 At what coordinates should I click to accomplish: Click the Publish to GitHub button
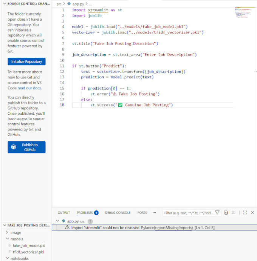[x=26, y=147]
